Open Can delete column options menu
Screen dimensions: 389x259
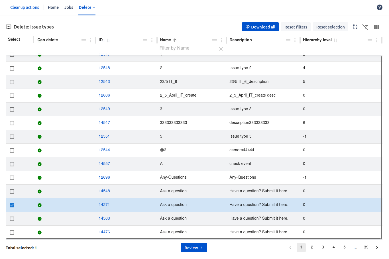pyautogui.click(x=91, y=40)
